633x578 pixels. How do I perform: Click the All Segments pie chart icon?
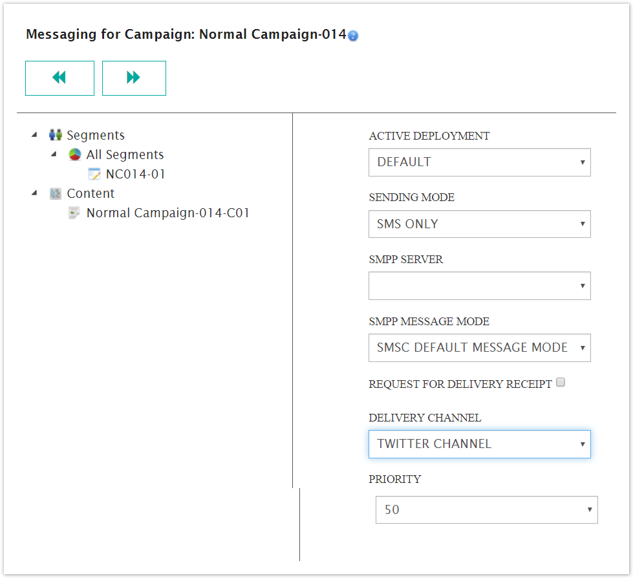[x=76, y=154]
